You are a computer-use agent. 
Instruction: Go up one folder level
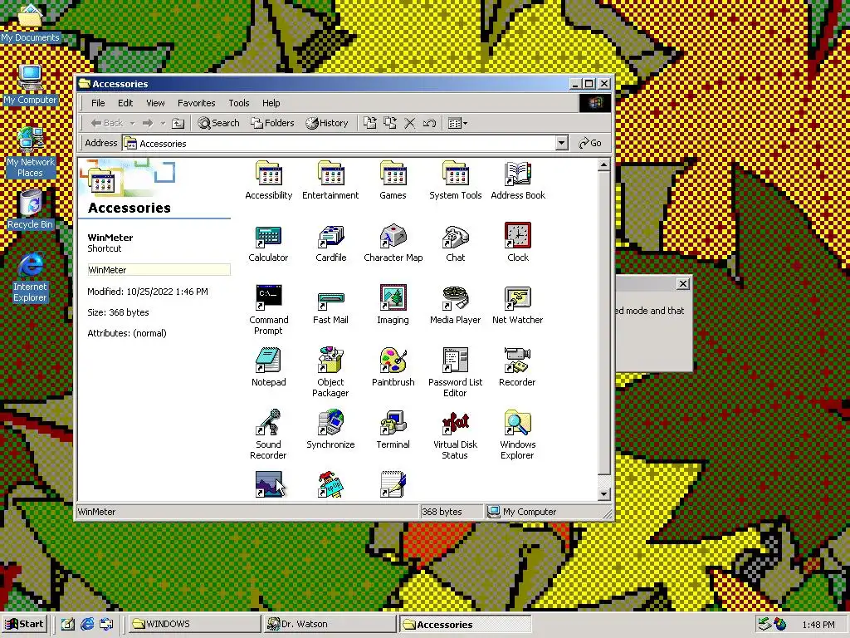(178, 123)
